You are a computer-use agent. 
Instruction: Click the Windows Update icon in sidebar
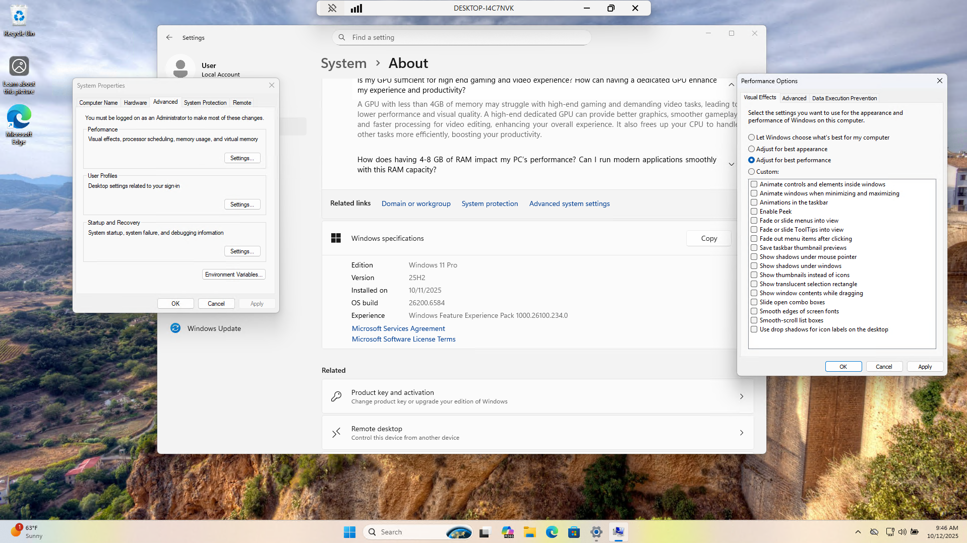pyautogui.click(x=175, y=328)
